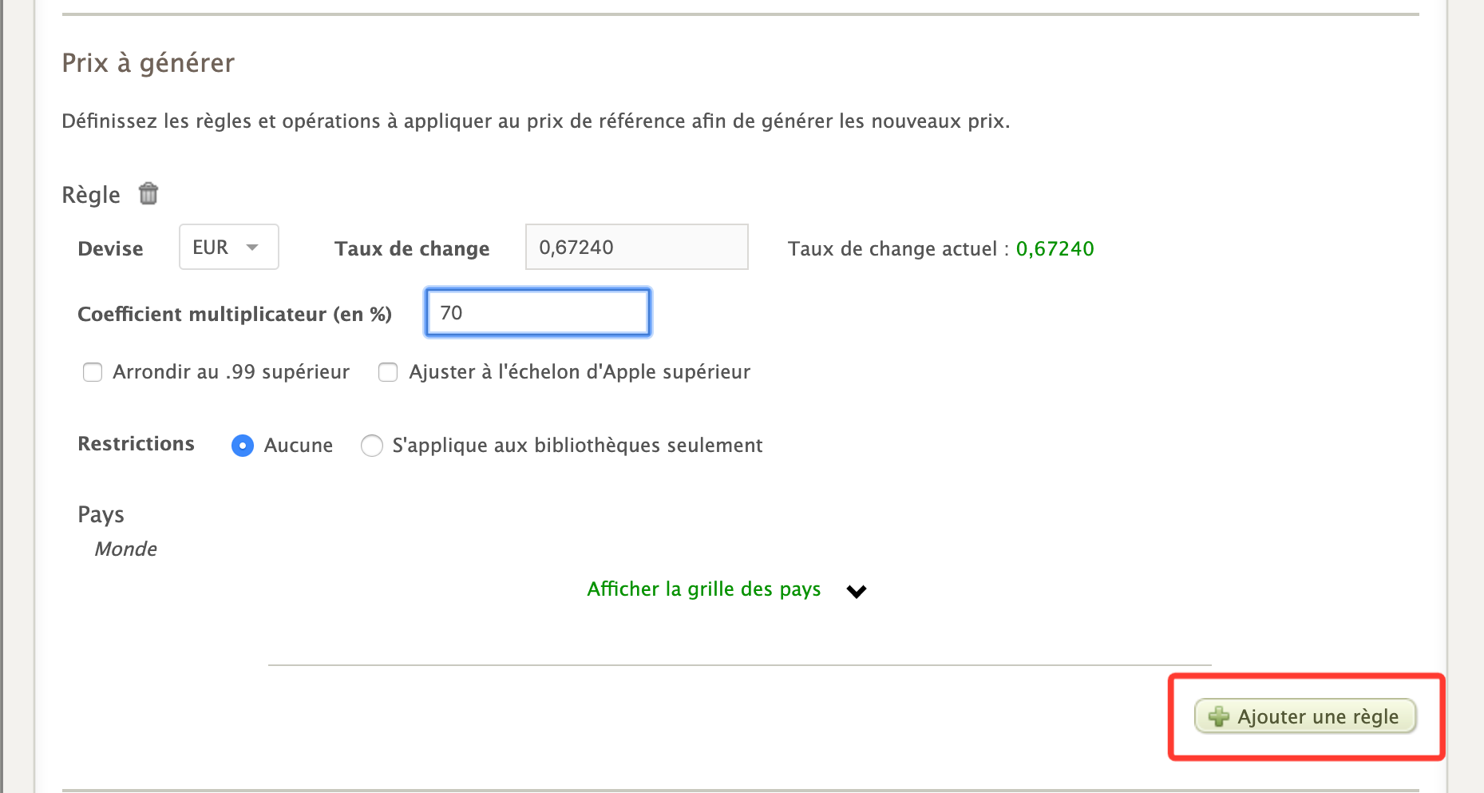Click the Règle label
The image size is (1484, 793).
coord(91,195)
